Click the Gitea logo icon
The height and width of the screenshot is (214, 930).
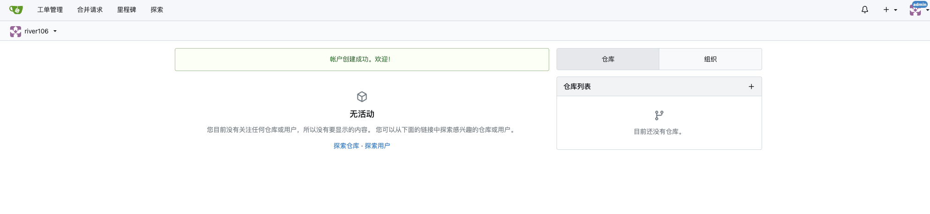pyautogui.click(x=16, y=10)
